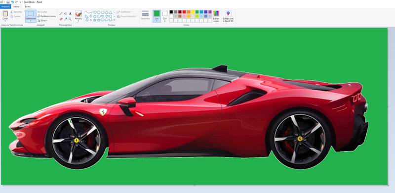
Task: Switch to the Início ribbon tab
Action: 16,6
